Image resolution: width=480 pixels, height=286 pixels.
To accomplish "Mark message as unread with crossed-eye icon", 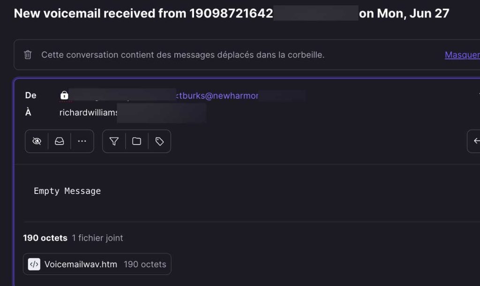I will (37, 141).
